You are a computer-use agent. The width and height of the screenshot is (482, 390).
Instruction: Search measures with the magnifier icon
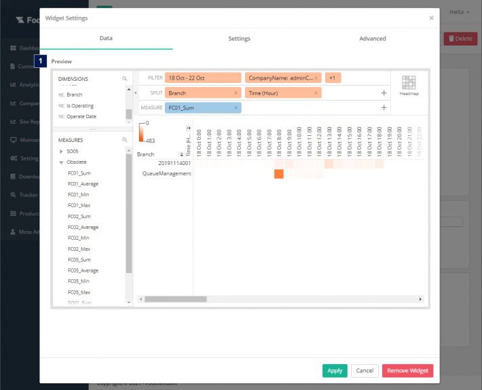[x=124, y=140]
